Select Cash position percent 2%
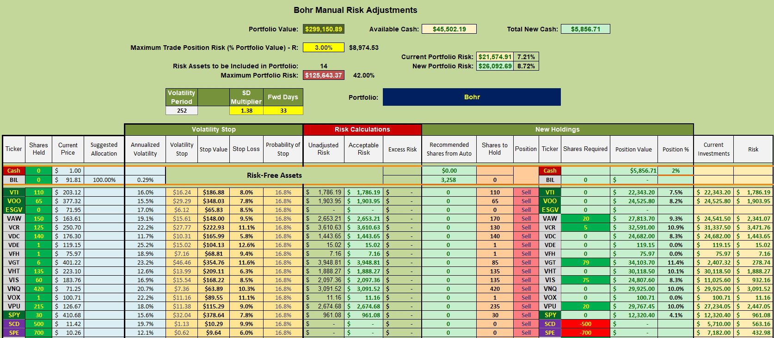The width and height of the screenshot is (774, 338). 676,171
